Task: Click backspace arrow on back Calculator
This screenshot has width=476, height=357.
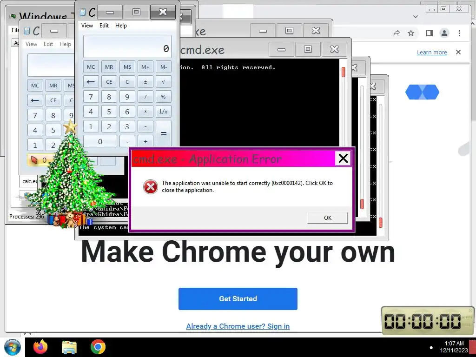Action: [35, 100]
